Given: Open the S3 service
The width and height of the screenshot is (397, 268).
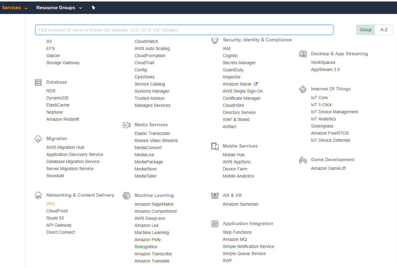Looking at the screenshot, I should [49, 41].
